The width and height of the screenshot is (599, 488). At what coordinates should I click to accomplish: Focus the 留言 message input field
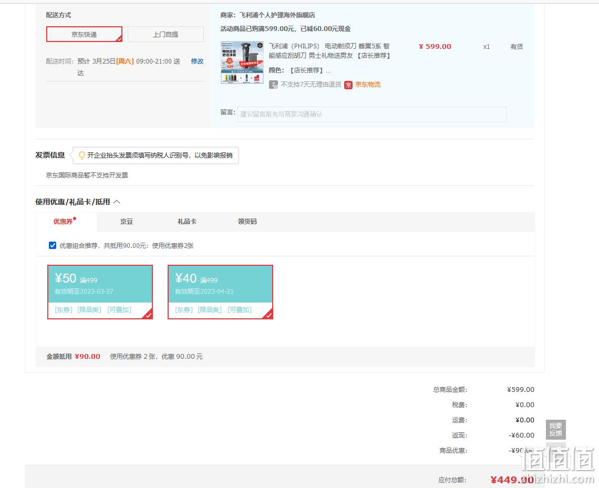click(x=371, y=114)
